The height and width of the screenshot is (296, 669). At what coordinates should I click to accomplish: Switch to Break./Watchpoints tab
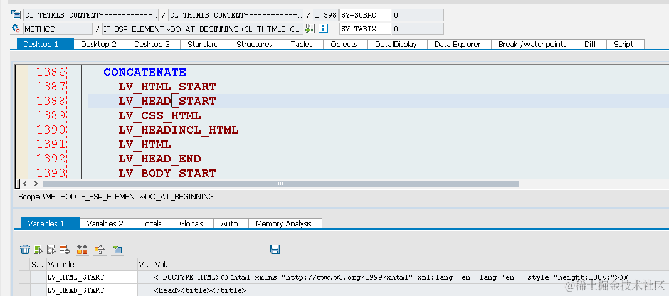(532, 44)
